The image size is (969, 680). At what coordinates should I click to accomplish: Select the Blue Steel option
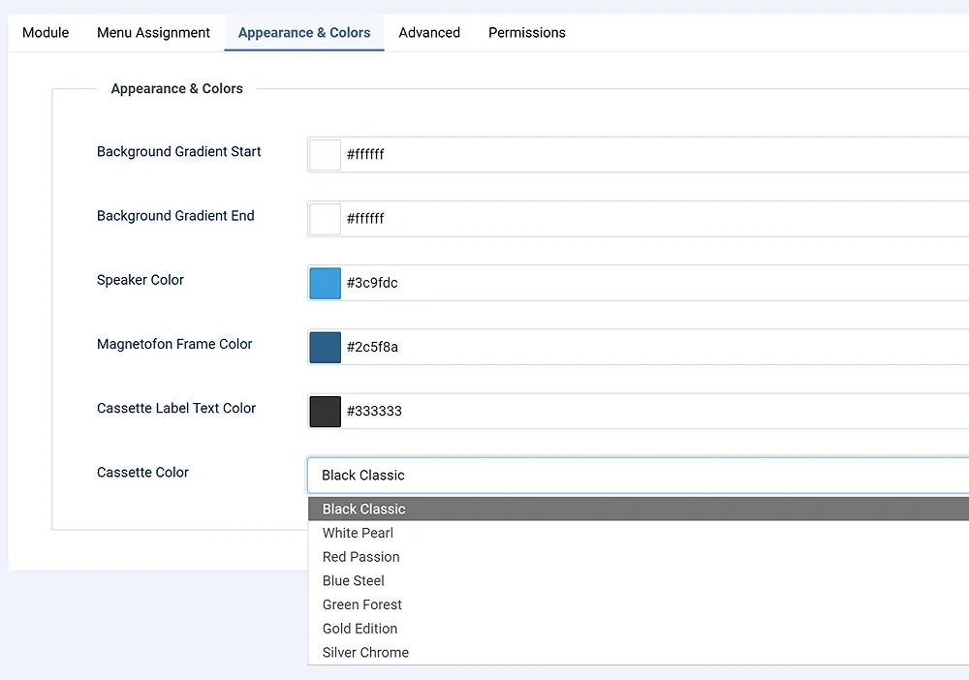tap(354, 581)
